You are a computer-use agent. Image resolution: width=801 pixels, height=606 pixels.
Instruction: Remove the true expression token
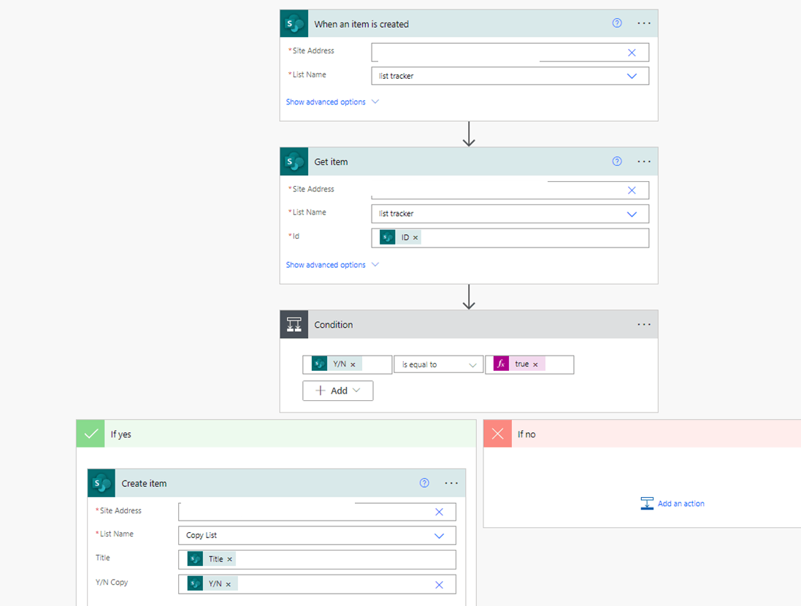(535, 365)
